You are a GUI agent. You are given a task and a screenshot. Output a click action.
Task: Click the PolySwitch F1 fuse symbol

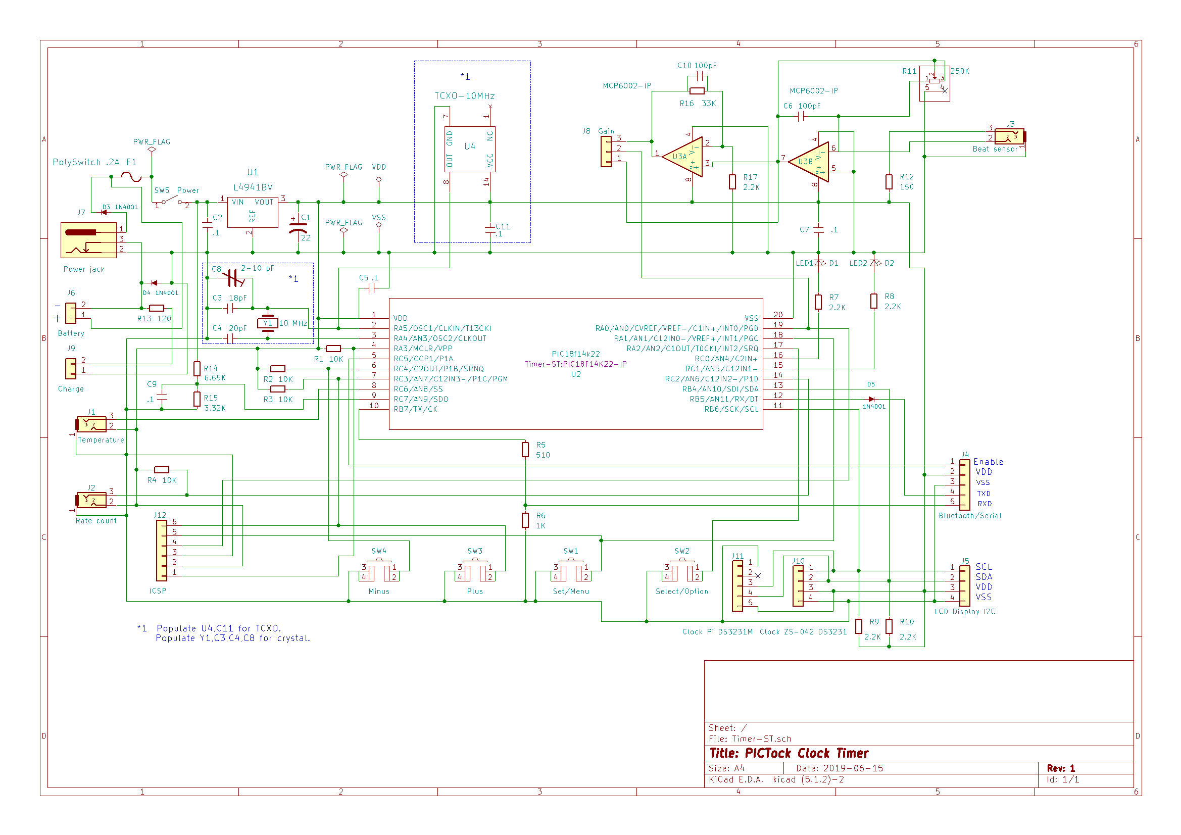tap(131, 177)
